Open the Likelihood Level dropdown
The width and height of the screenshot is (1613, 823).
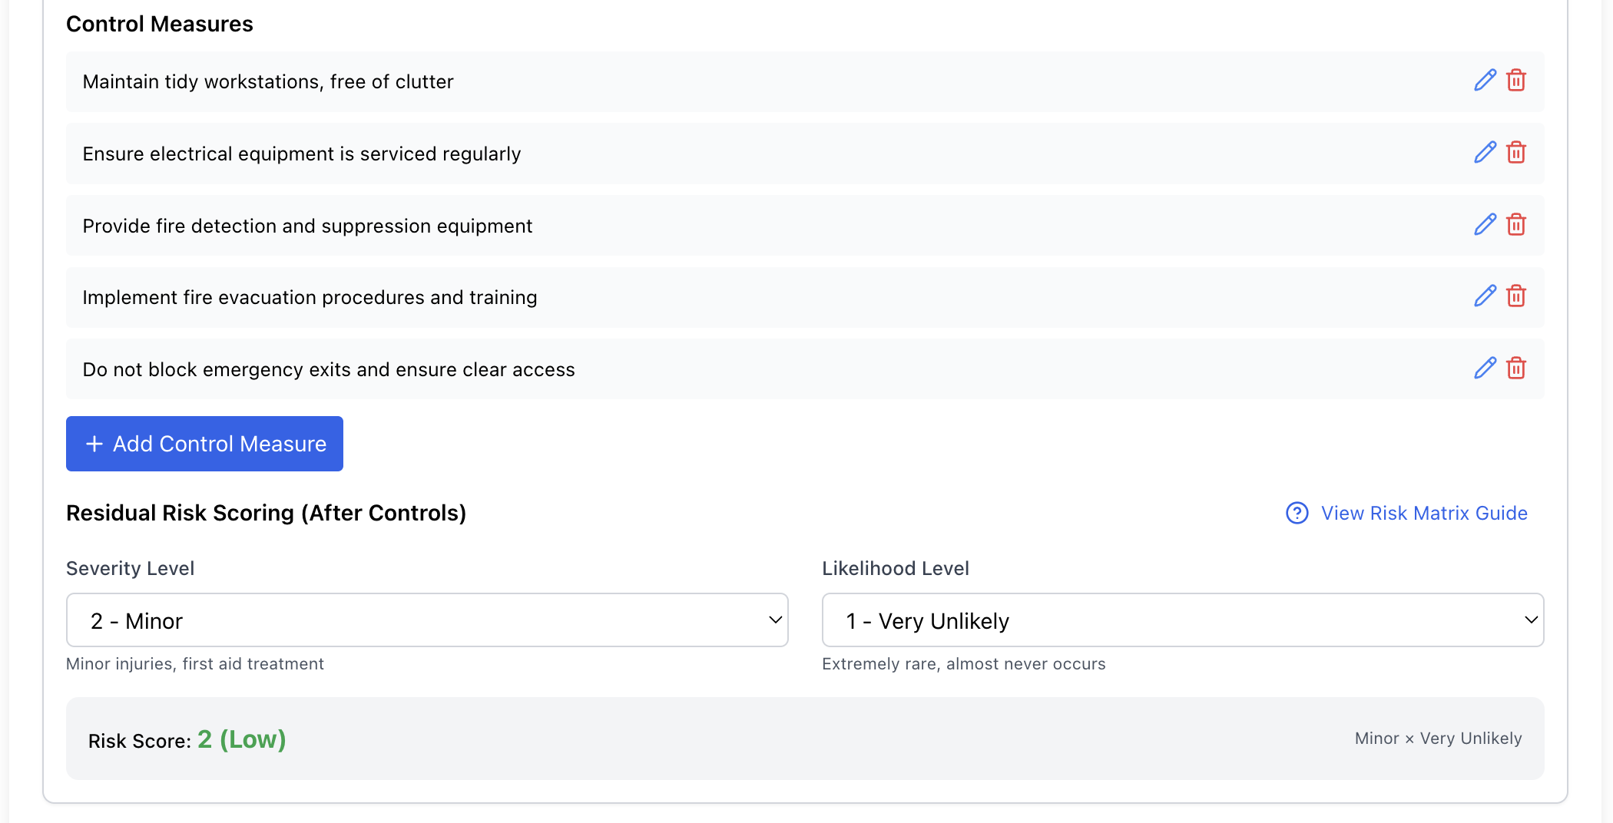pyautogui.click(x=1182, y=620)
